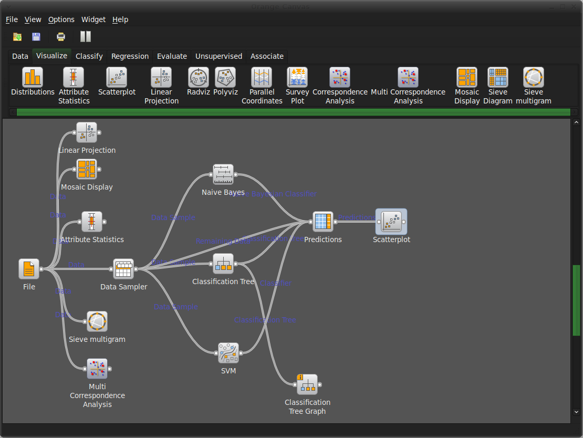Click the save schema toolbar icon
This screenshot has height=438, width=583.
[x=36, y=37]
